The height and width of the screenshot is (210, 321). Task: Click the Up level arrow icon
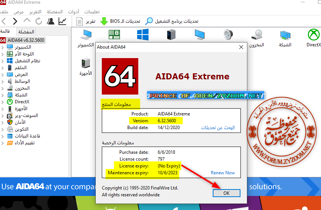(x=27, y=20)
